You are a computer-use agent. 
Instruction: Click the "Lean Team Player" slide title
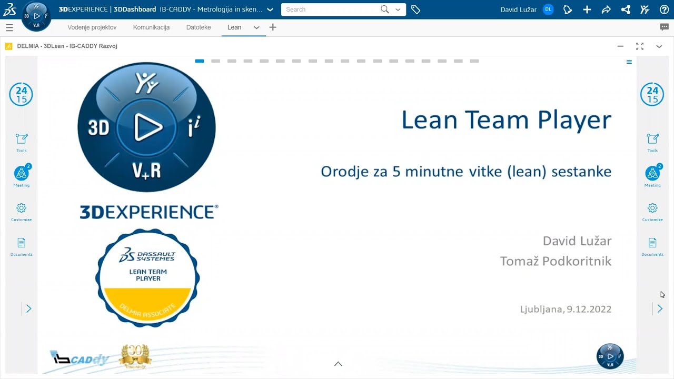[x=506, y=120]
